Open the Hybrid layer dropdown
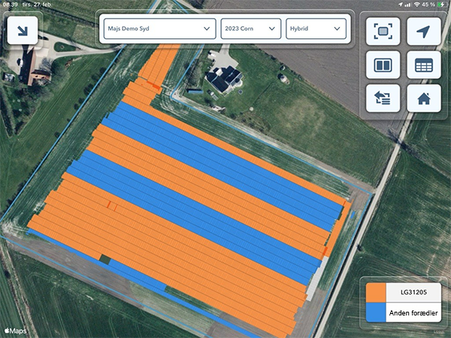 click(316, 29)
